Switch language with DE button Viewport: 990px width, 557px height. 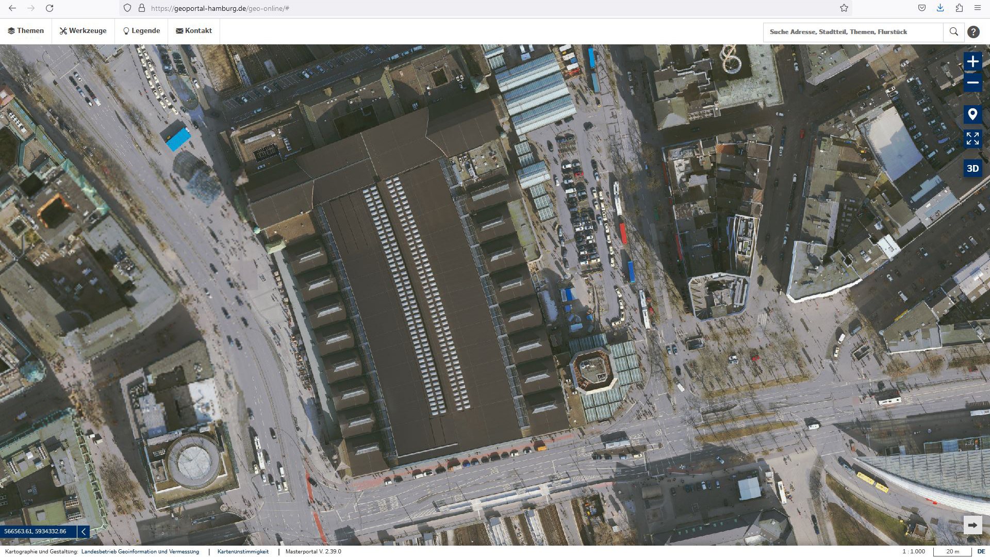coord(981,551)
